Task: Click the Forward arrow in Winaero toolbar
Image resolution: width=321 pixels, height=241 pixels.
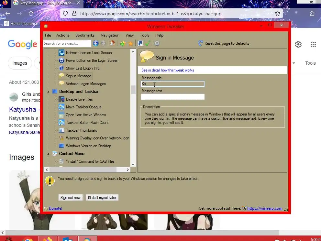Action: (103, 43)
